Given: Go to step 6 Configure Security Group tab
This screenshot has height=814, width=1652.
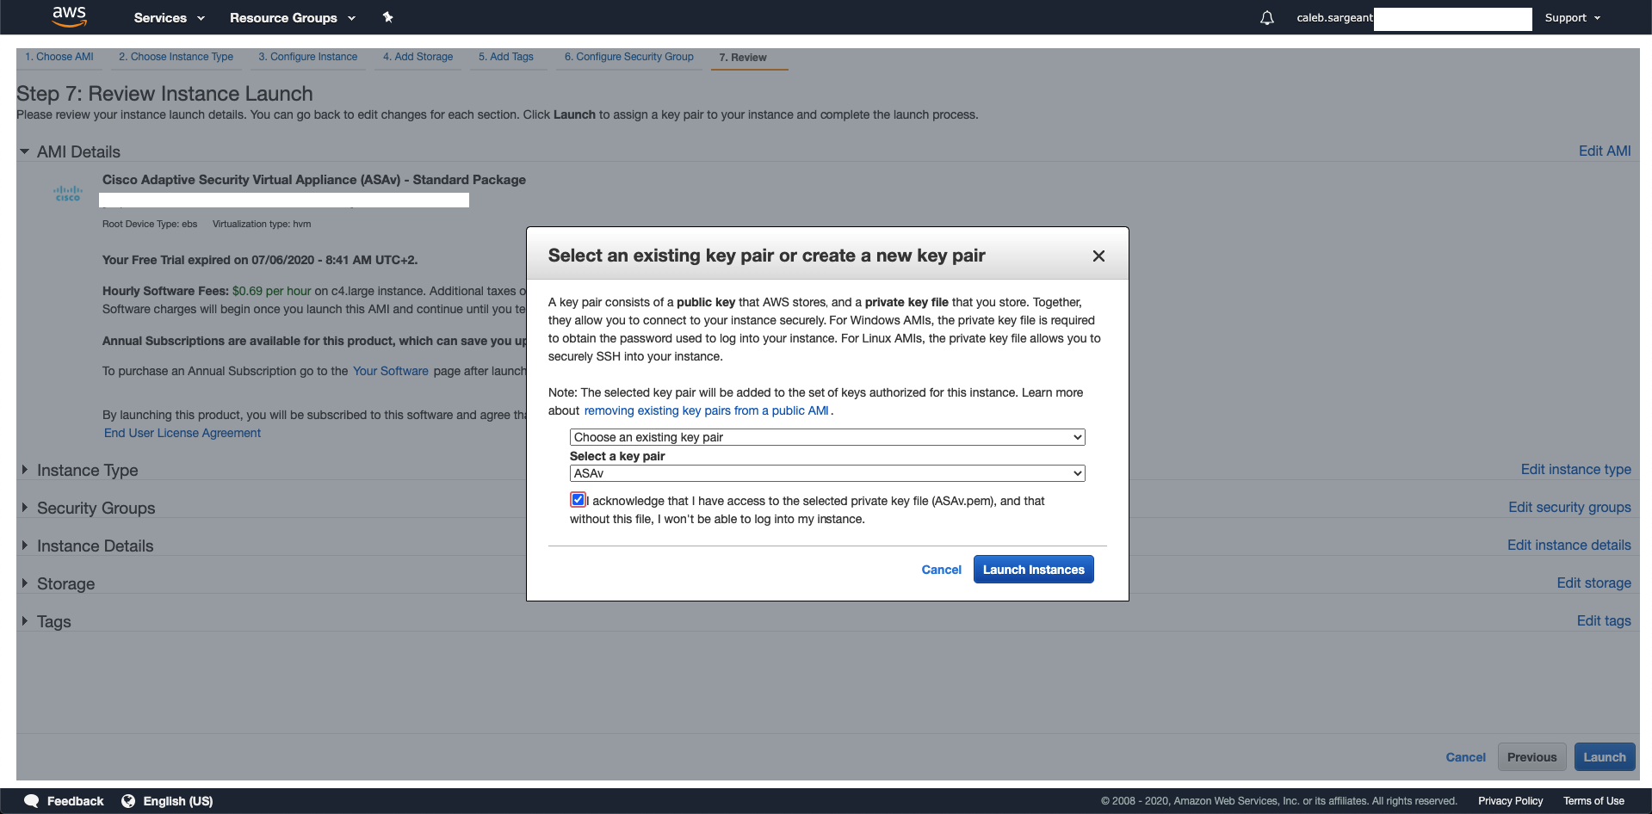Looking at the screenshot, I should point(629,57).
